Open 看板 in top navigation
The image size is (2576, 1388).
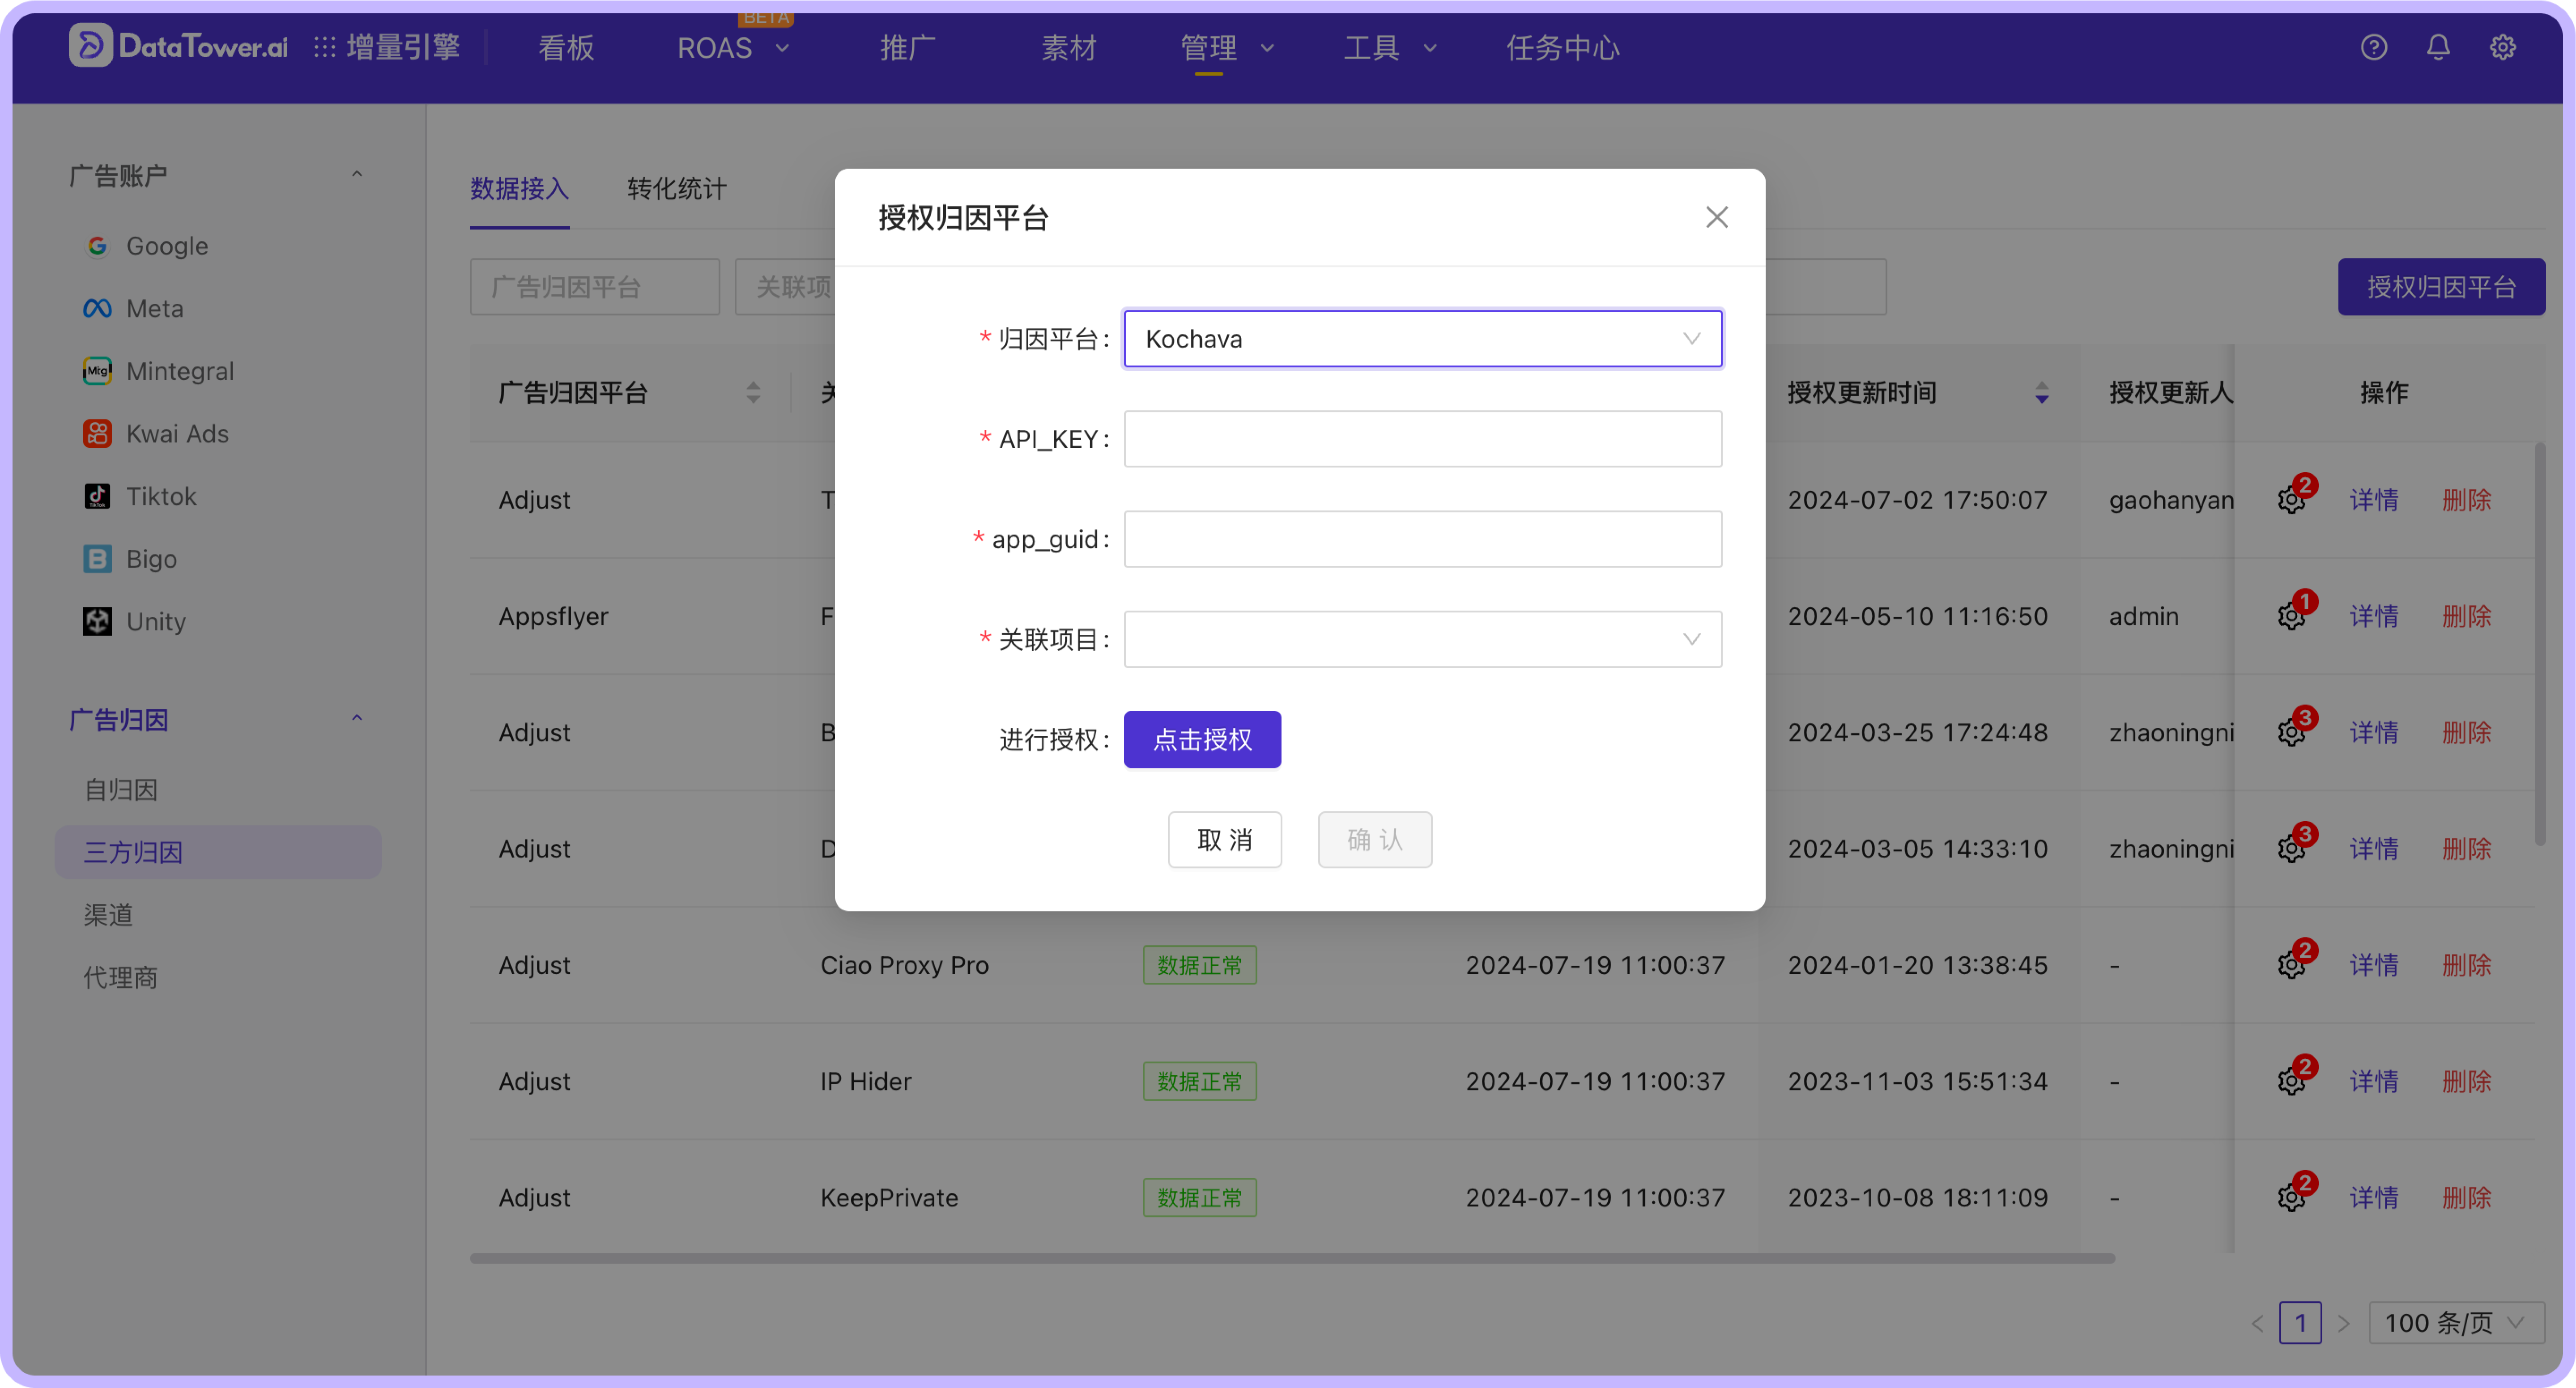tap(566, 47)
